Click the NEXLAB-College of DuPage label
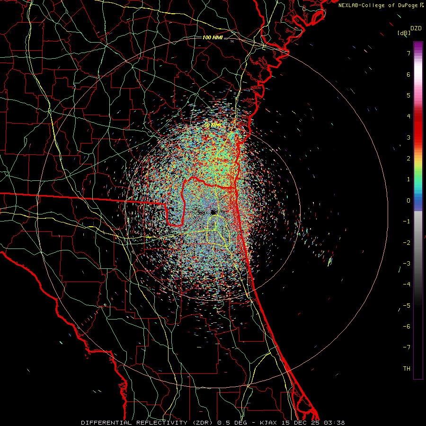The width and height of the screenshot is (426, 426). point(381,5)
